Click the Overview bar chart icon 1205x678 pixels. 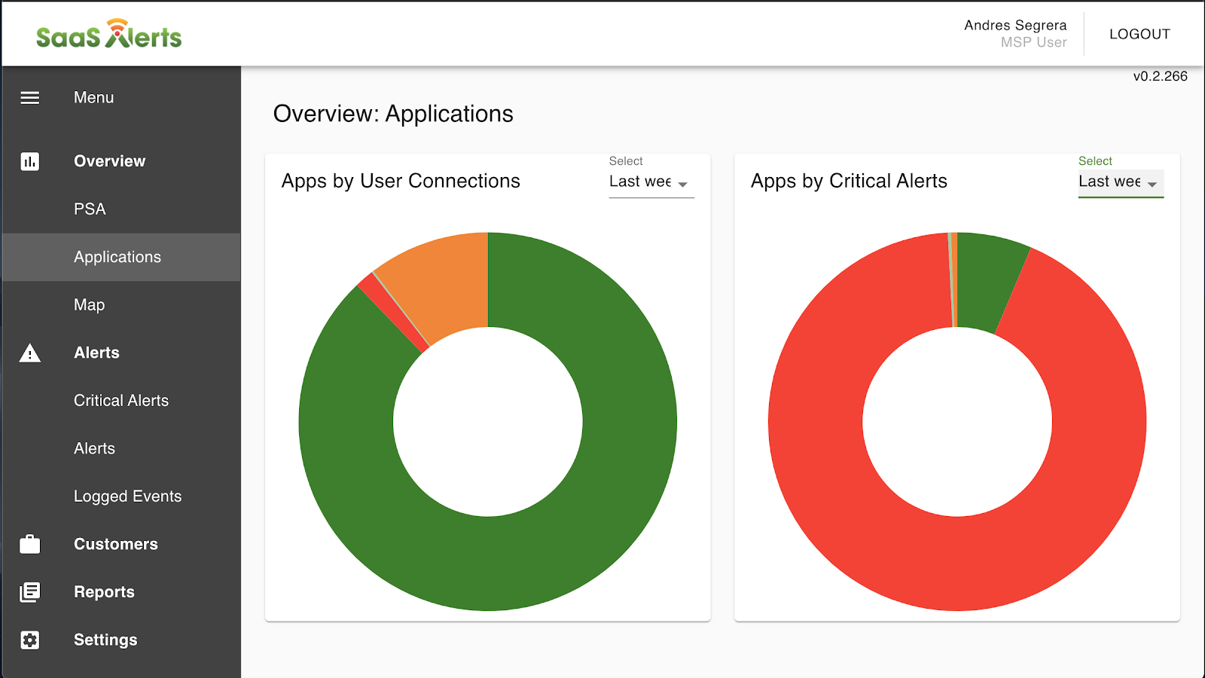(29, 160)
